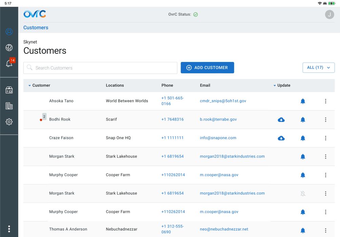
Task: Click the Add Customer button
Action: click(x=207, y=68)
